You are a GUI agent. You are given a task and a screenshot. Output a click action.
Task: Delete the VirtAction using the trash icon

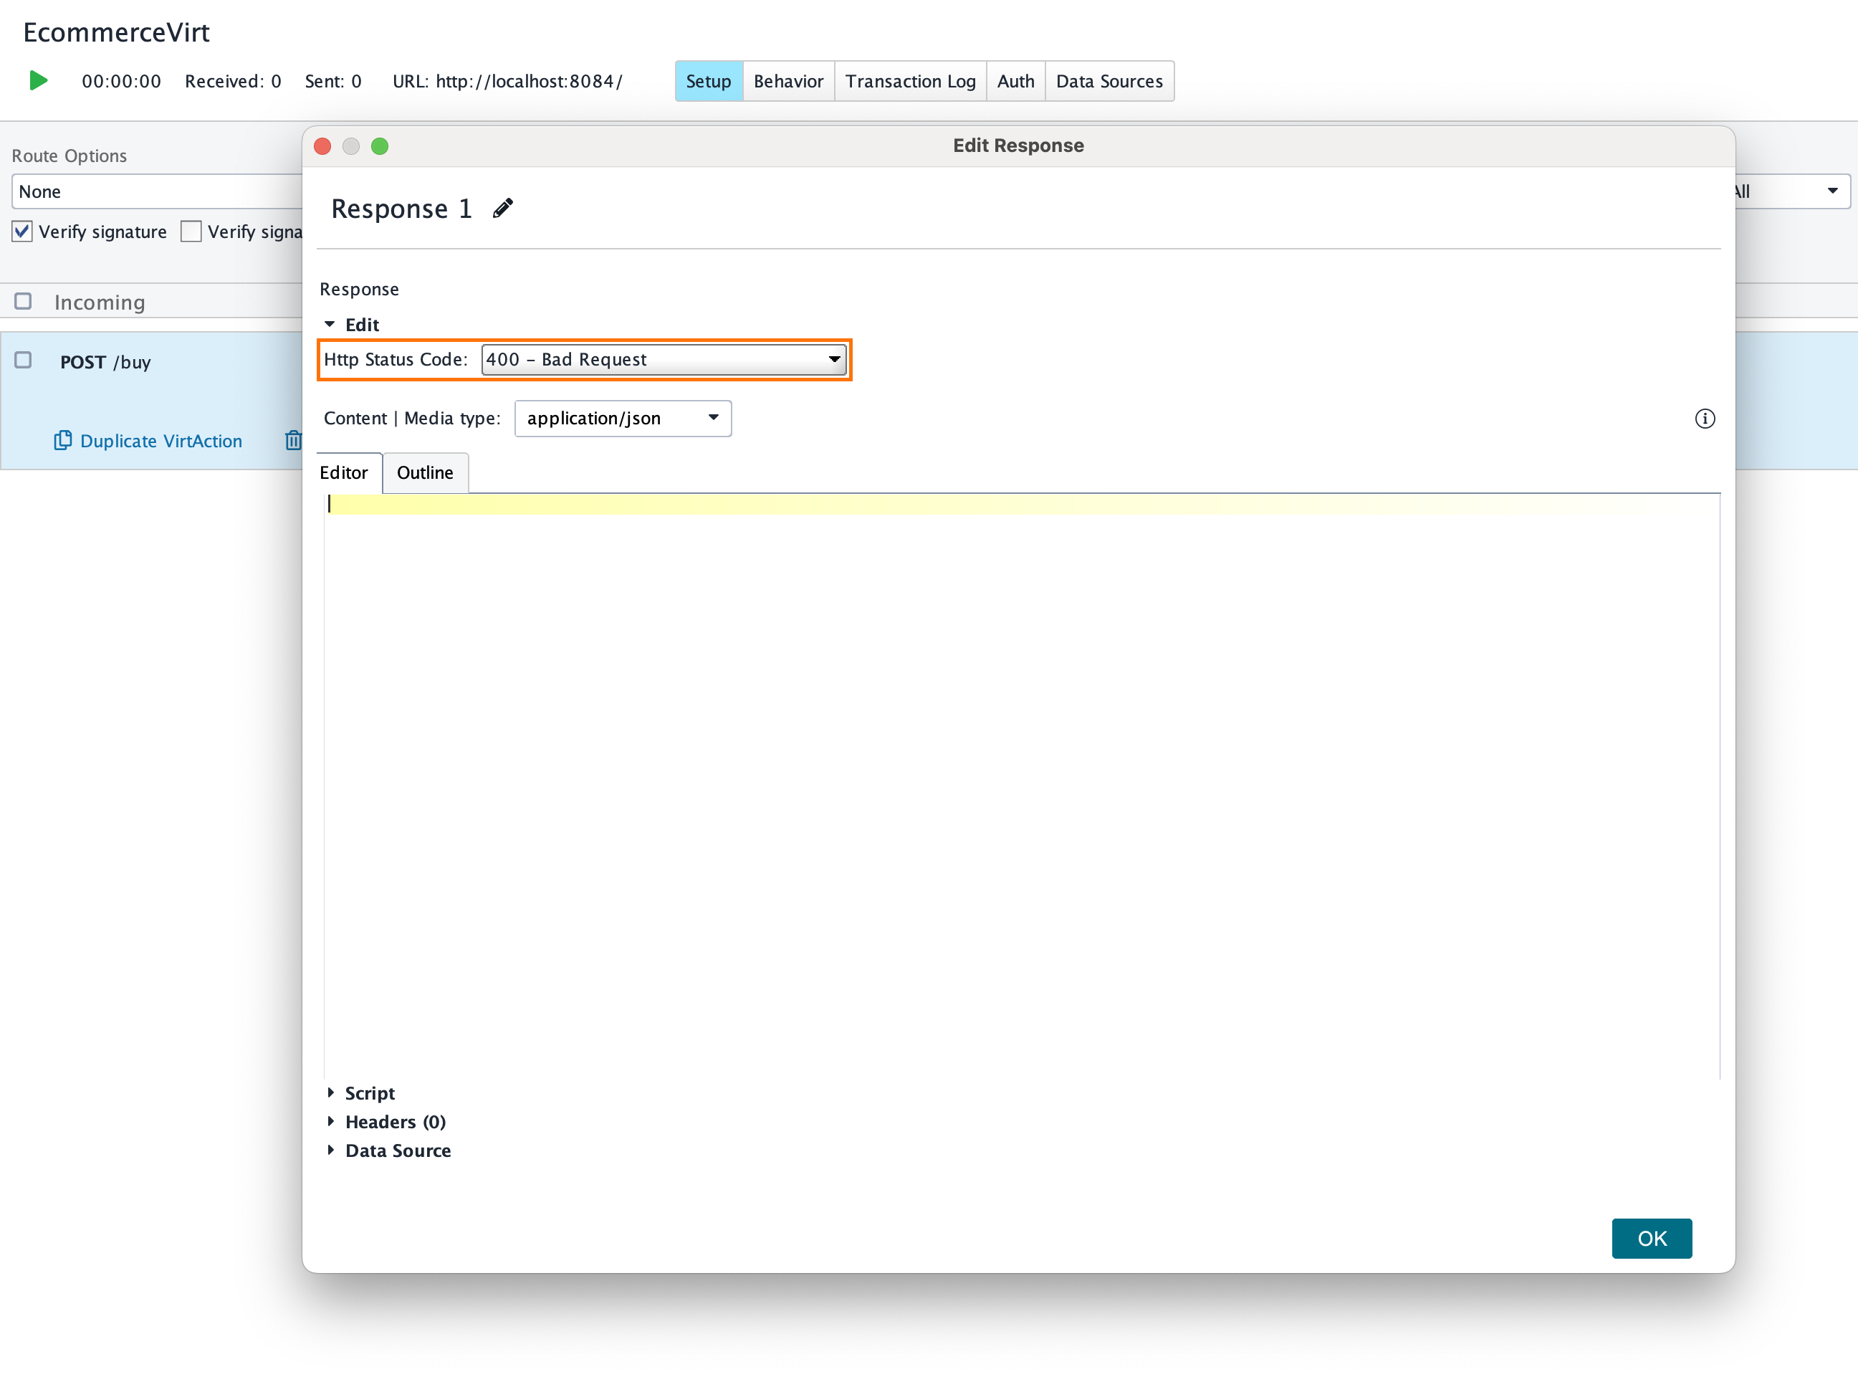pos(294,439)
